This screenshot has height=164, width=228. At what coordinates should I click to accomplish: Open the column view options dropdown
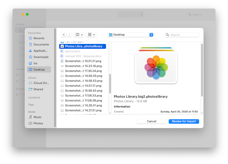click(79, 35)
